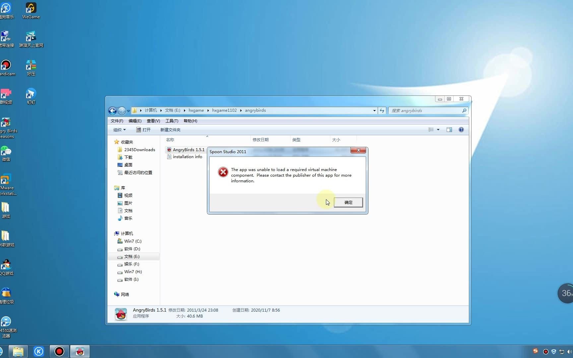Expand address bar history dropdown
573x358 pixels.
(374, 111)
